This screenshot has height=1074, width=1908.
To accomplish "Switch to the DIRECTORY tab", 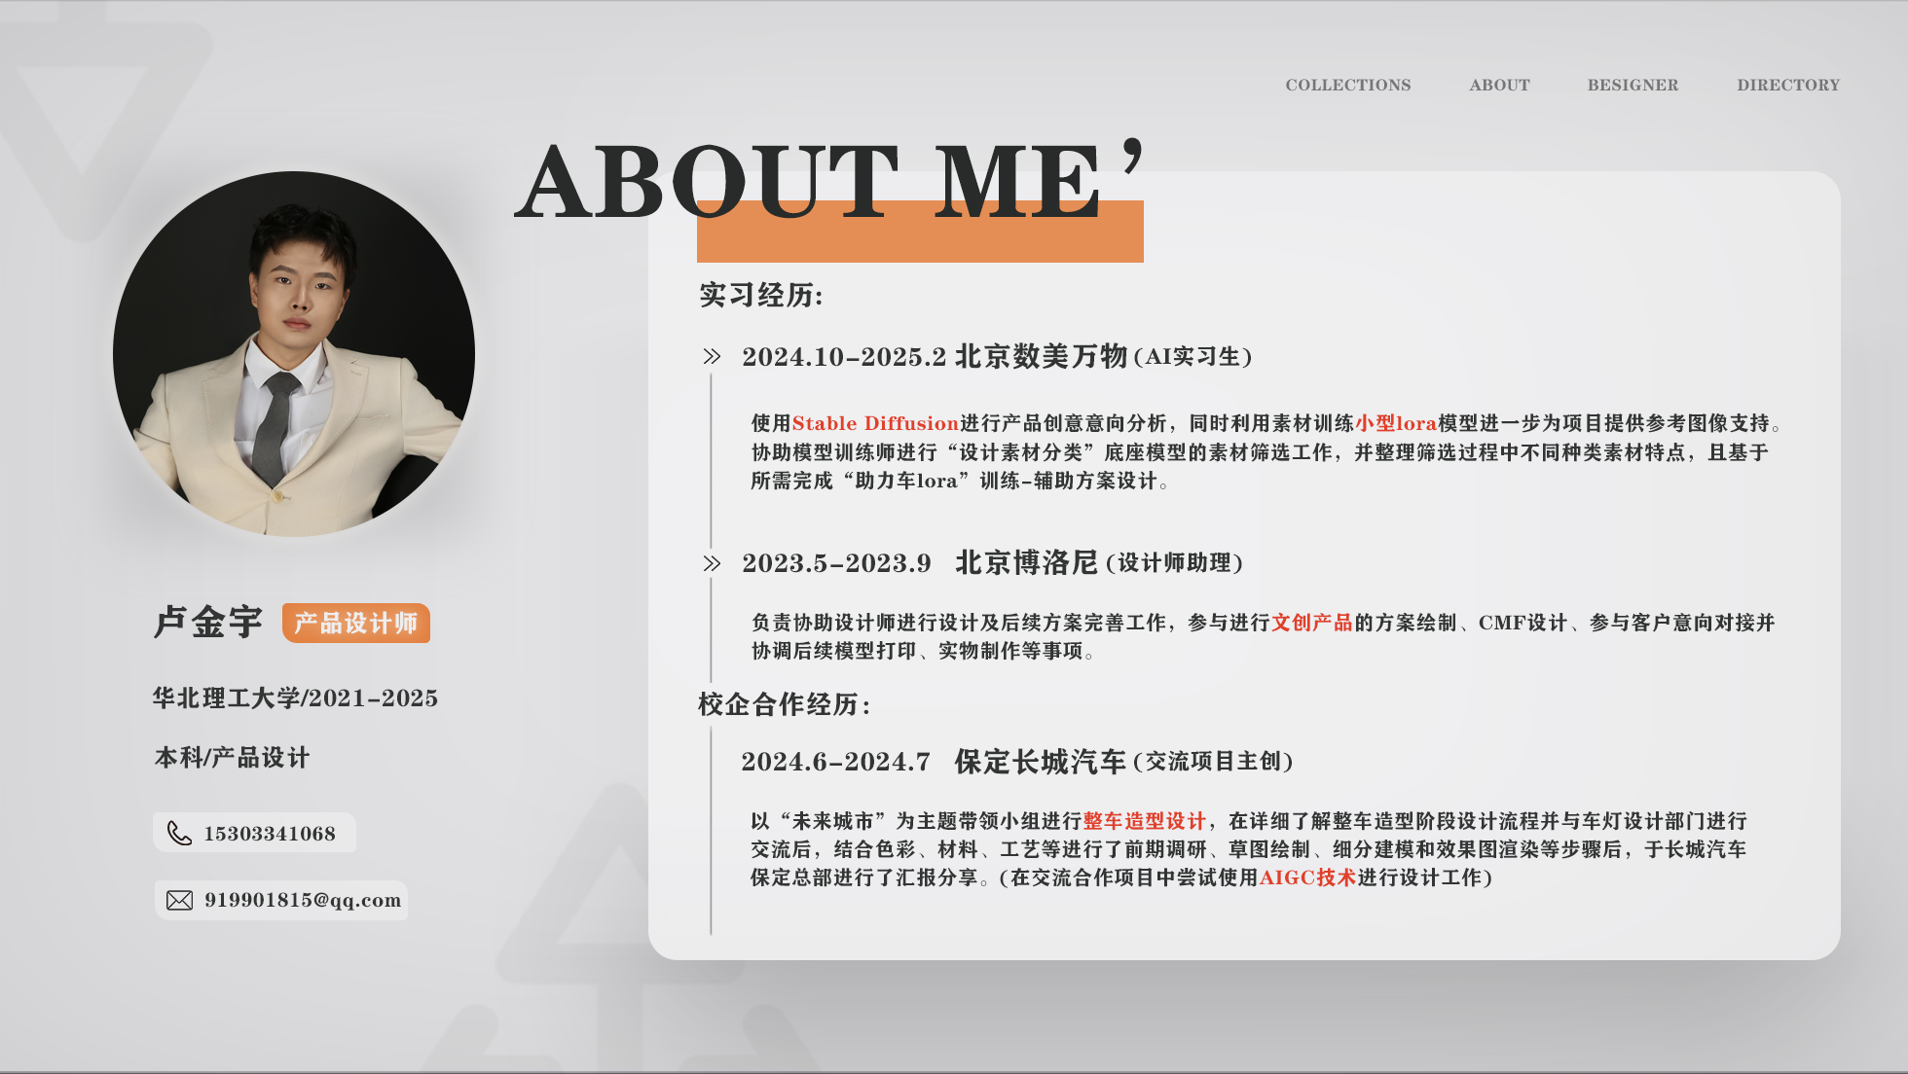I will [1788, 86].
